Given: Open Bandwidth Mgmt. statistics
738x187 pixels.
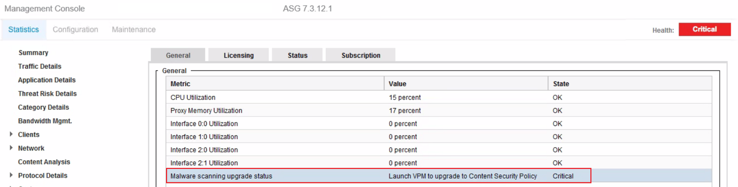Looking at the screenshot, I should click(x=45, y=121).
